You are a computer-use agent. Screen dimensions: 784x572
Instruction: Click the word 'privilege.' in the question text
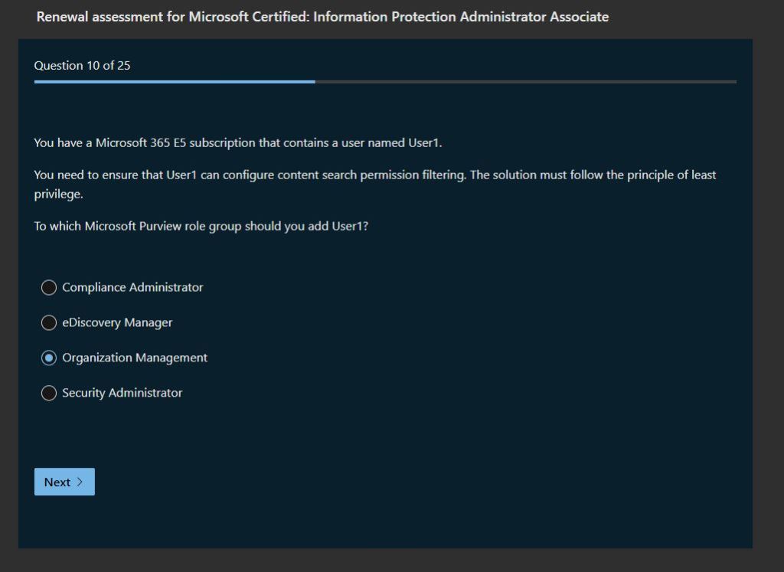pos(56,194)
